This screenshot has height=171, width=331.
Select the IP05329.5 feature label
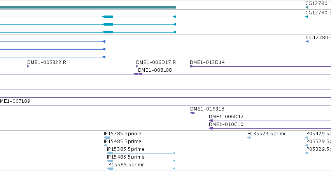[x=318, y=149]
